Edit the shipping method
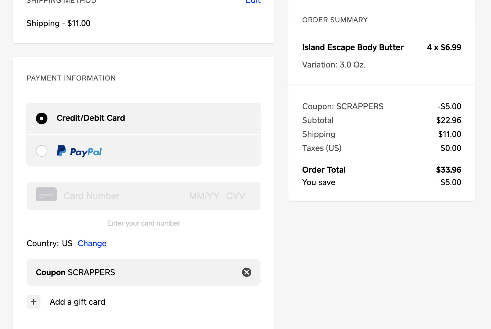The width and height of the screenshot is (491, 329). [x=253, y=2]
